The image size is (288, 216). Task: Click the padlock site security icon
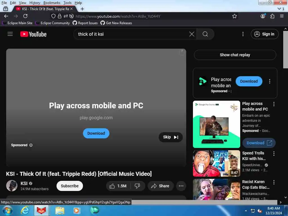click(60, 16)
